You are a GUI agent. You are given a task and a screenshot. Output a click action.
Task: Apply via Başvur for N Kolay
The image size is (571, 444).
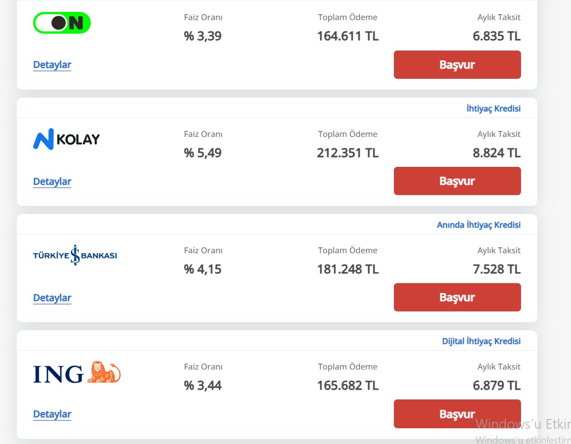(x=457, y=181)
